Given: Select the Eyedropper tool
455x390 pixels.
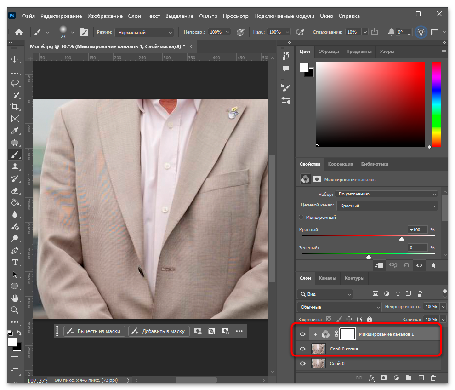Looking at the screenshot, I should (15, 131).
